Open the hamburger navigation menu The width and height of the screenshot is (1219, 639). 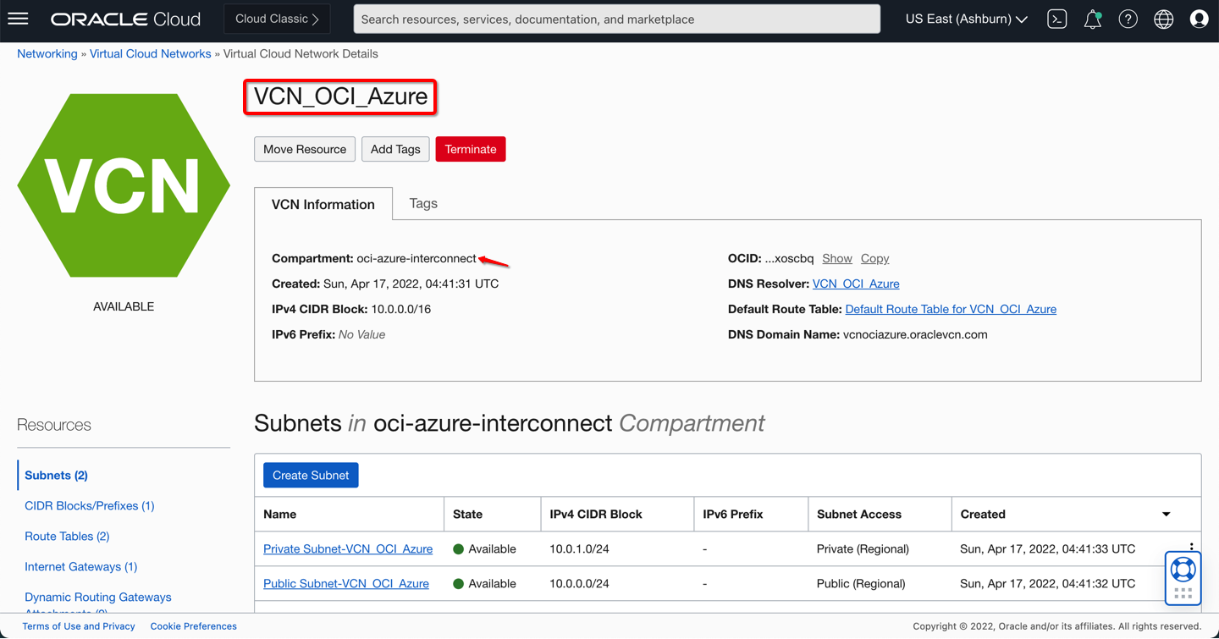[x=19, y=19]
